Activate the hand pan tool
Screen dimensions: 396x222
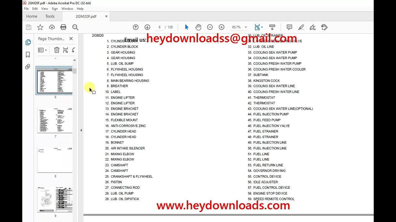(198, 27)
